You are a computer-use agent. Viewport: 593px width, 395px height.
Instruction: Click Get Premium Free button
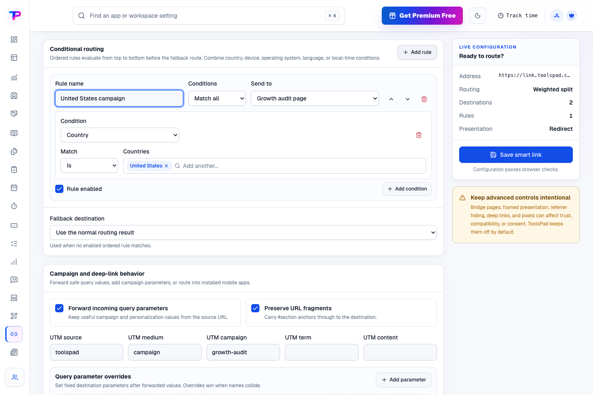[x=422, y=16]
